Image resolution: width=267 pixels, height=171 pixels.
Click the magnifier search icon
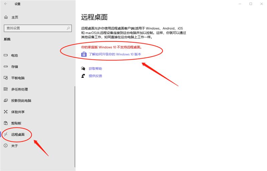point(68,28)
